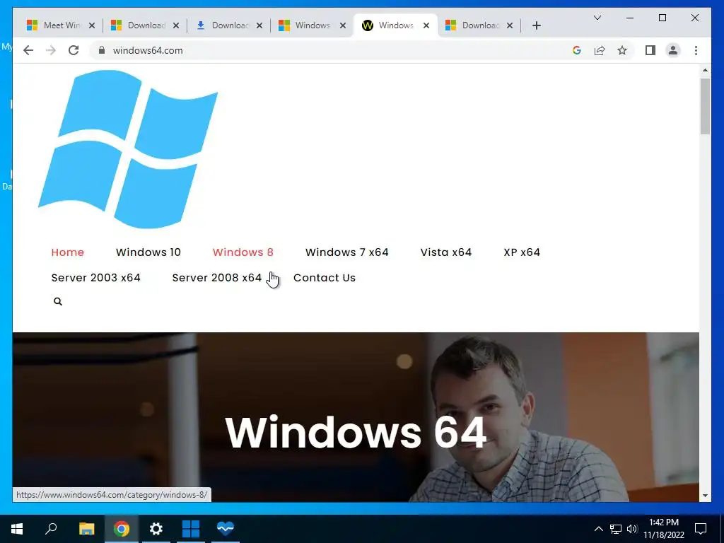This screenshot has height=543, width=724.
Task: Open the website search magnifier icon
Action: coord(58,301)
